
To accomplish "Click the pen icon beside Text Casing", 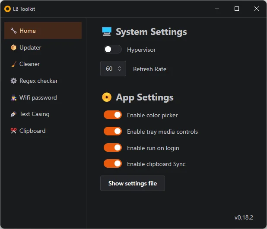I will coord(13,114).
